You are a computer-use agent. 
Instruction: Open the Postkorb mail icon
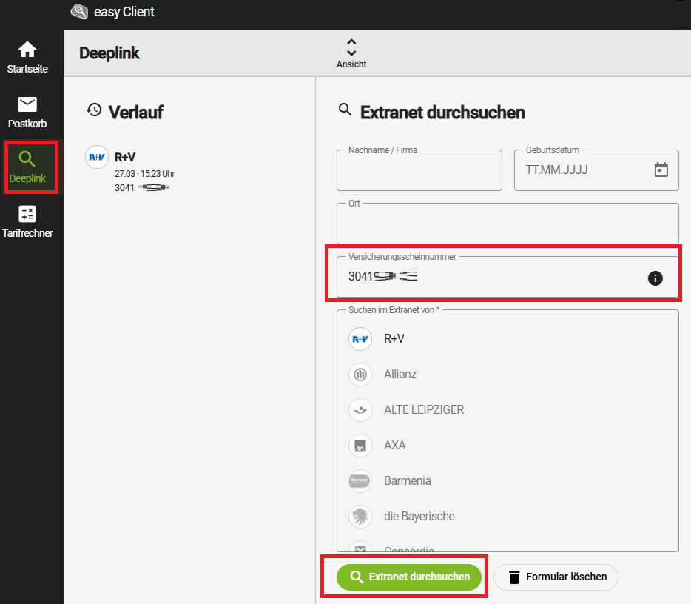(x=27, y=104)
